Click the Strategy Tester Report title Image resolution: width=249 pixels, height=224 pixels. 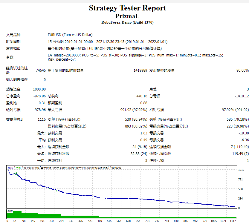(x=127, y=8)
